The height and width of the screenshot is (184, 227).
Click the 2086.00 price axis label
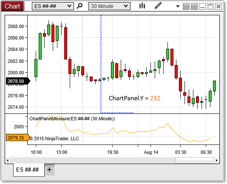point(16,38)
